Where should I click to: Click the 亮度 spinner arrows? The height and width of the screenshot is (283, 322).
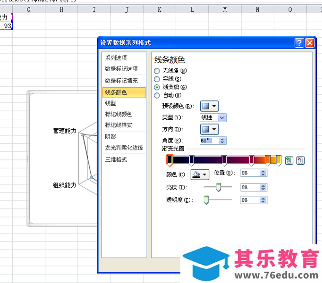point(263,187)
